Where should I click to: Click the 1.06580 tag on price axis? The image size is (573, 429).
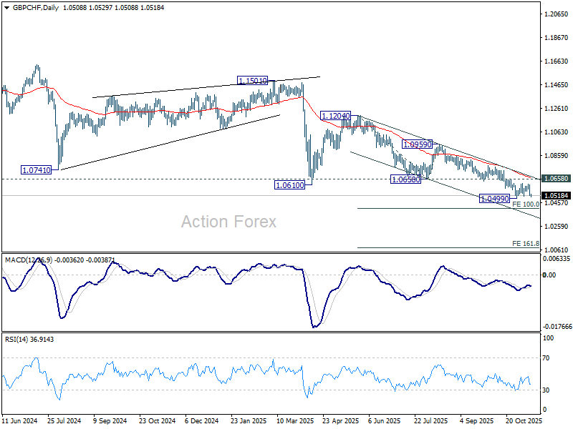[x=556, y=178]
